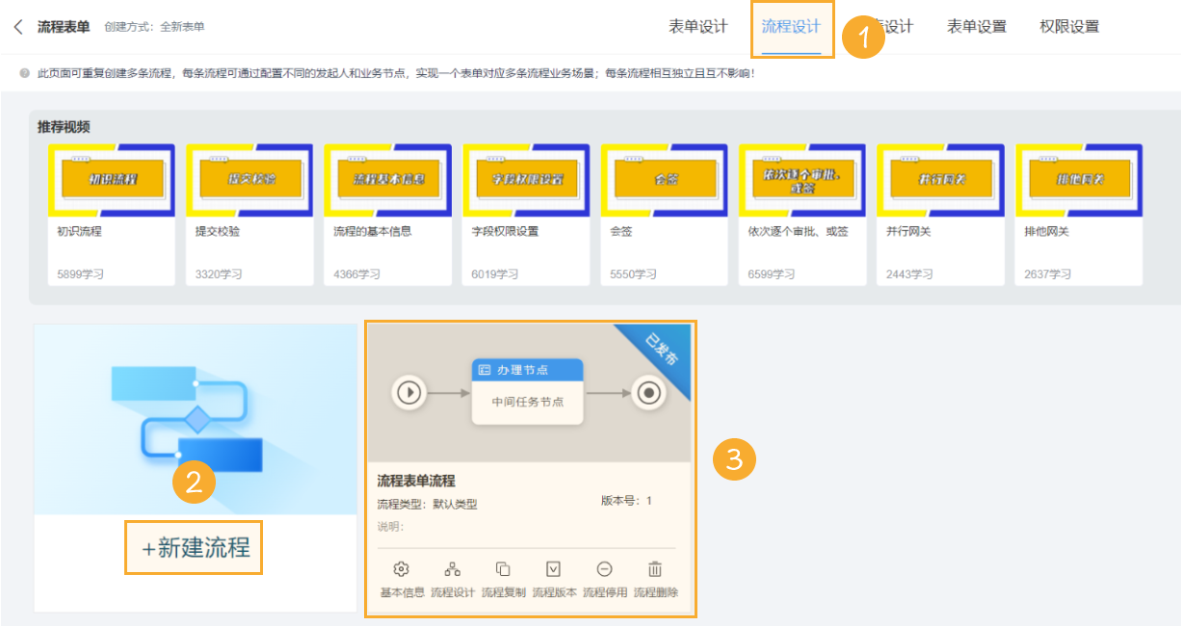Click the 办理节点 node header in the preview

(526, 370)
